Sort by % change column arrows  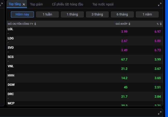click(x=161, y=24)
